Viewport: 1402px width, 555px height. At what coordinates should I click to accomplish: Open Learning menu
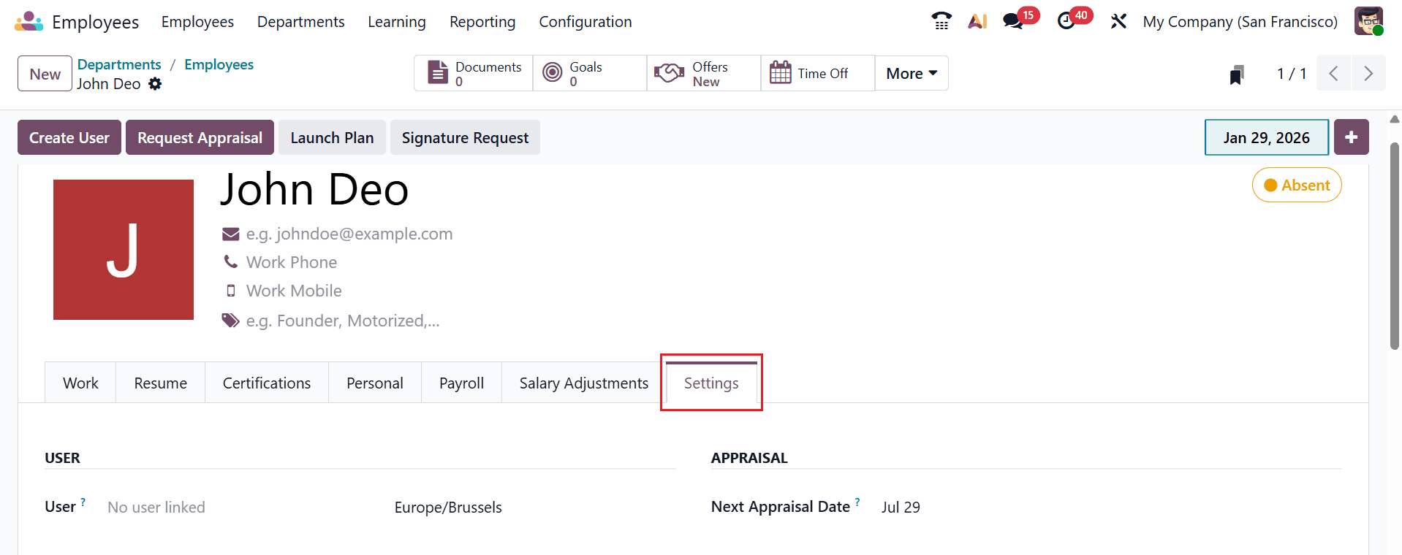click(396, 22)
